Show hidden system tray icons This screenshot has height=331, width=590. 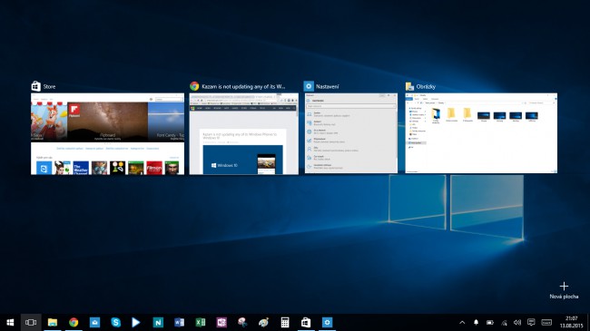pos(462,322)
